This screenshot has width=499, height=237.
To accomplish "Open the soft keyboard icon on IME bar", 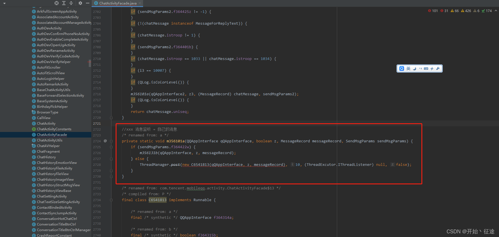I will (426, 69).
